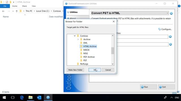The image size is (181, 101).
Task: Open Outlook from taskbar
Action: 39,97
